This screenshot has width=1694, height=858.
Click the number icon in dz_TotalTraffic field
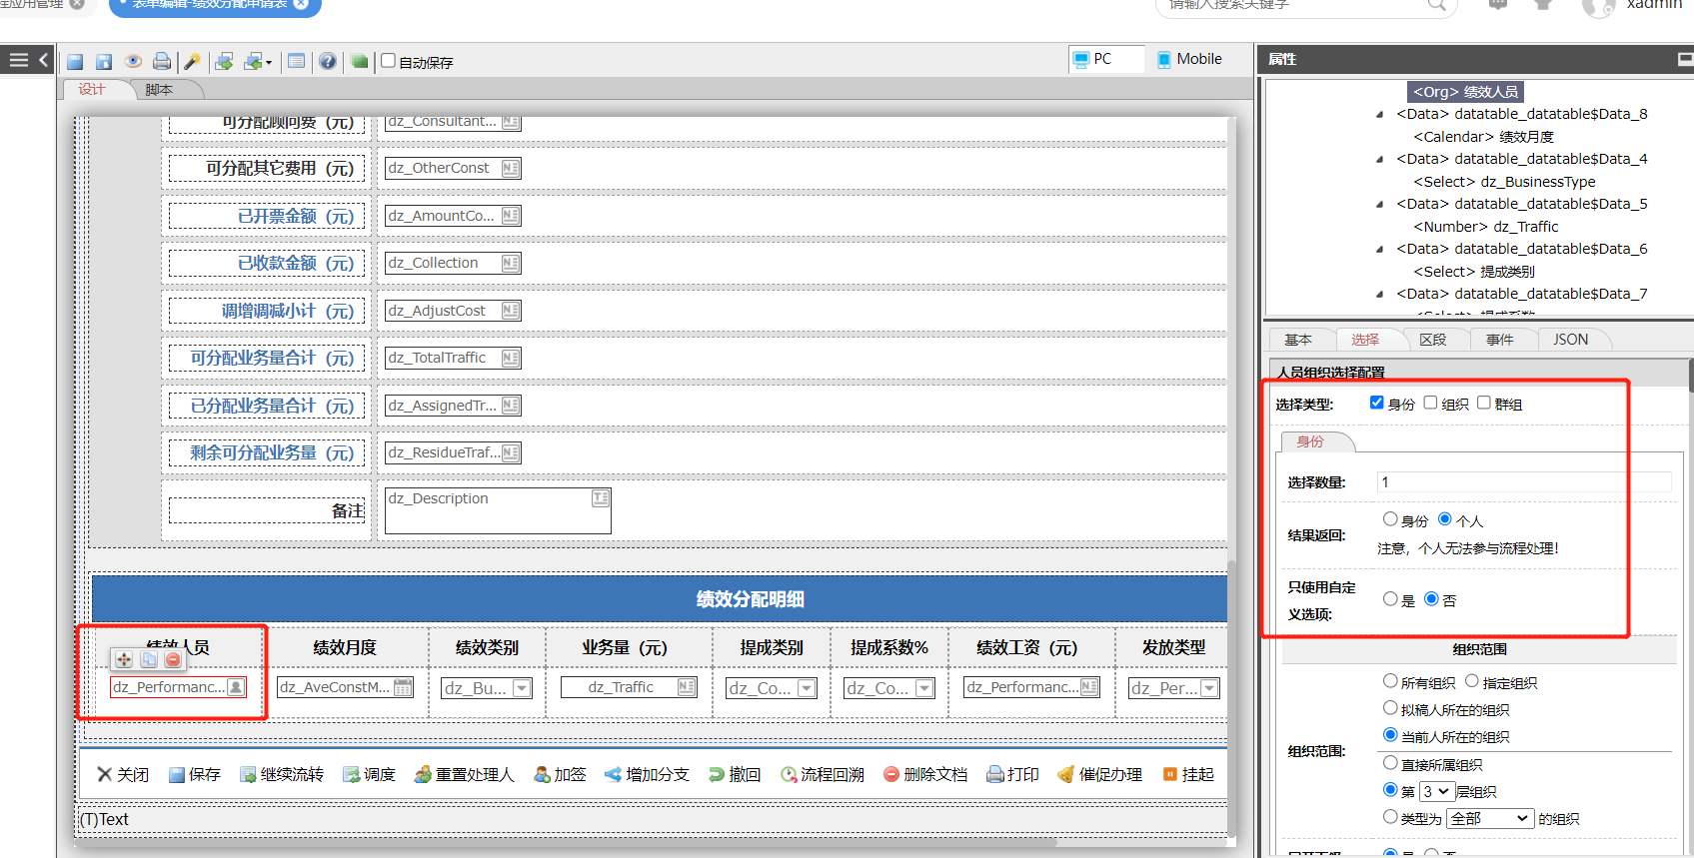coord(511,358)
